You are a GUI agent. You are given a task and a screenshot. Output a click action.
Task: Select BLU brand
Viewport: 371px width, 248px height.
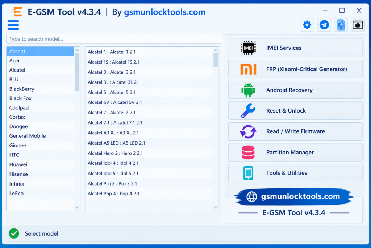[40, 80]
